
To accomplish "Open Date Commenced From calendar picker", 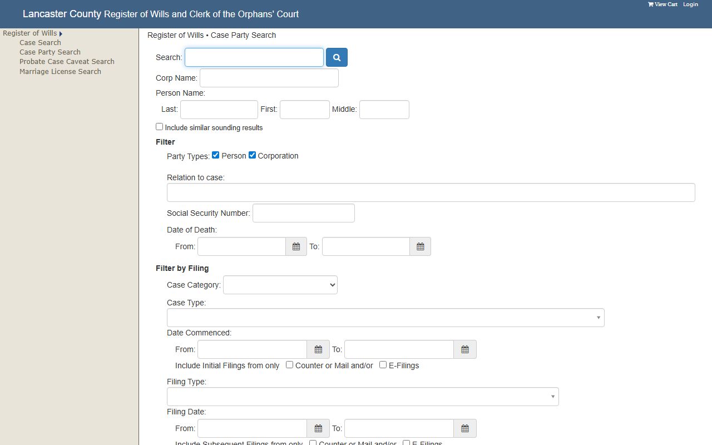I will [318, 349].
